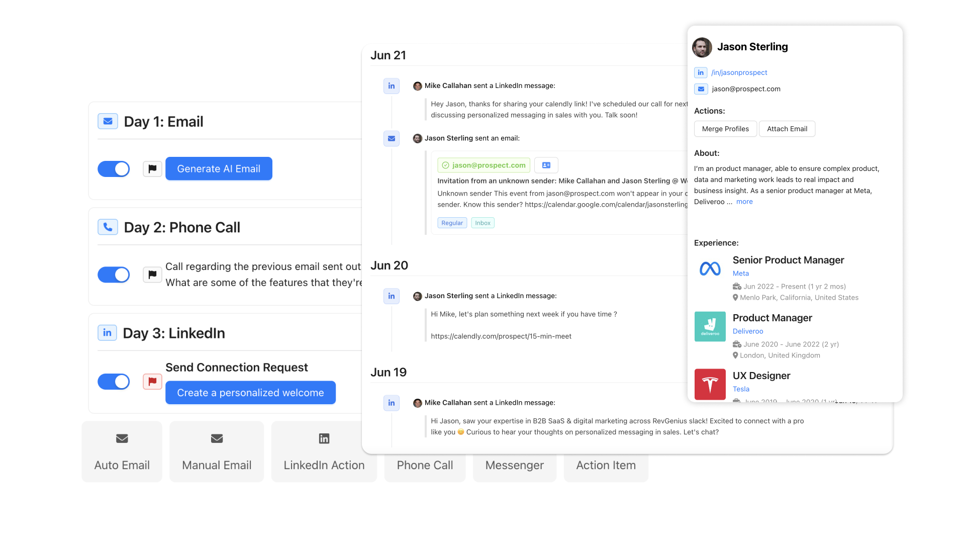Click the Meta company logo
The image size is (965, 543).
(x=710, y=269)
